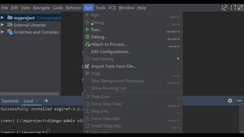Click the Force Step Into entry
This screenshot has height=137, width=244.
pyautogui.click(x=133, y=118)
